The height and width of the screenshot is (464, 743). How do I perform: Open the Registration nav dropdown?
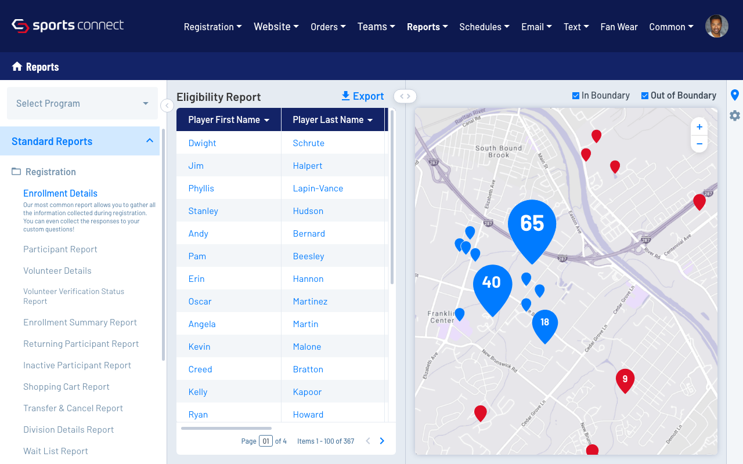[213, 27]
